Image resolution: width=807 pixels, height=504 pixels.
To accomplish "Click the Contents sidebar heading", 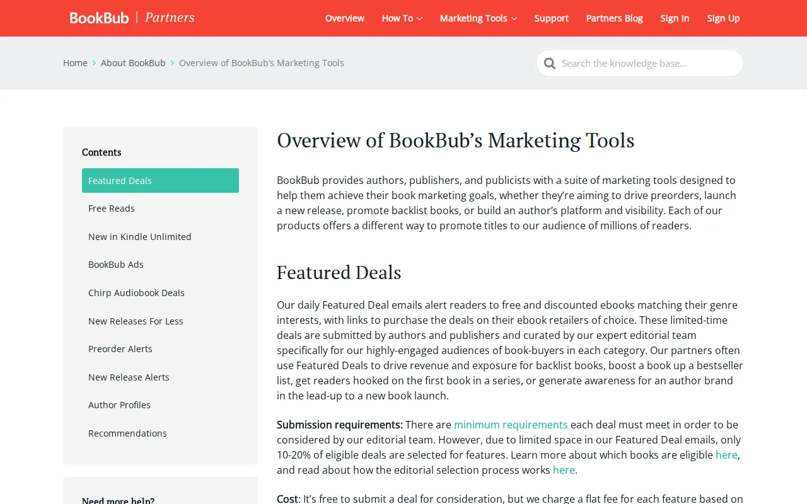I will [102, 152].
